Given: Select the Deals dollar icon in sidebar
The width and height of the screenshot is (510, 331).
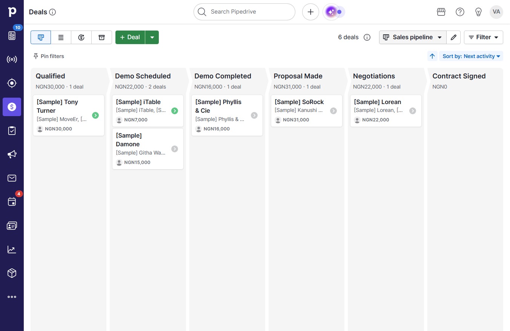Looking at the screenshot, I should 12,107.
